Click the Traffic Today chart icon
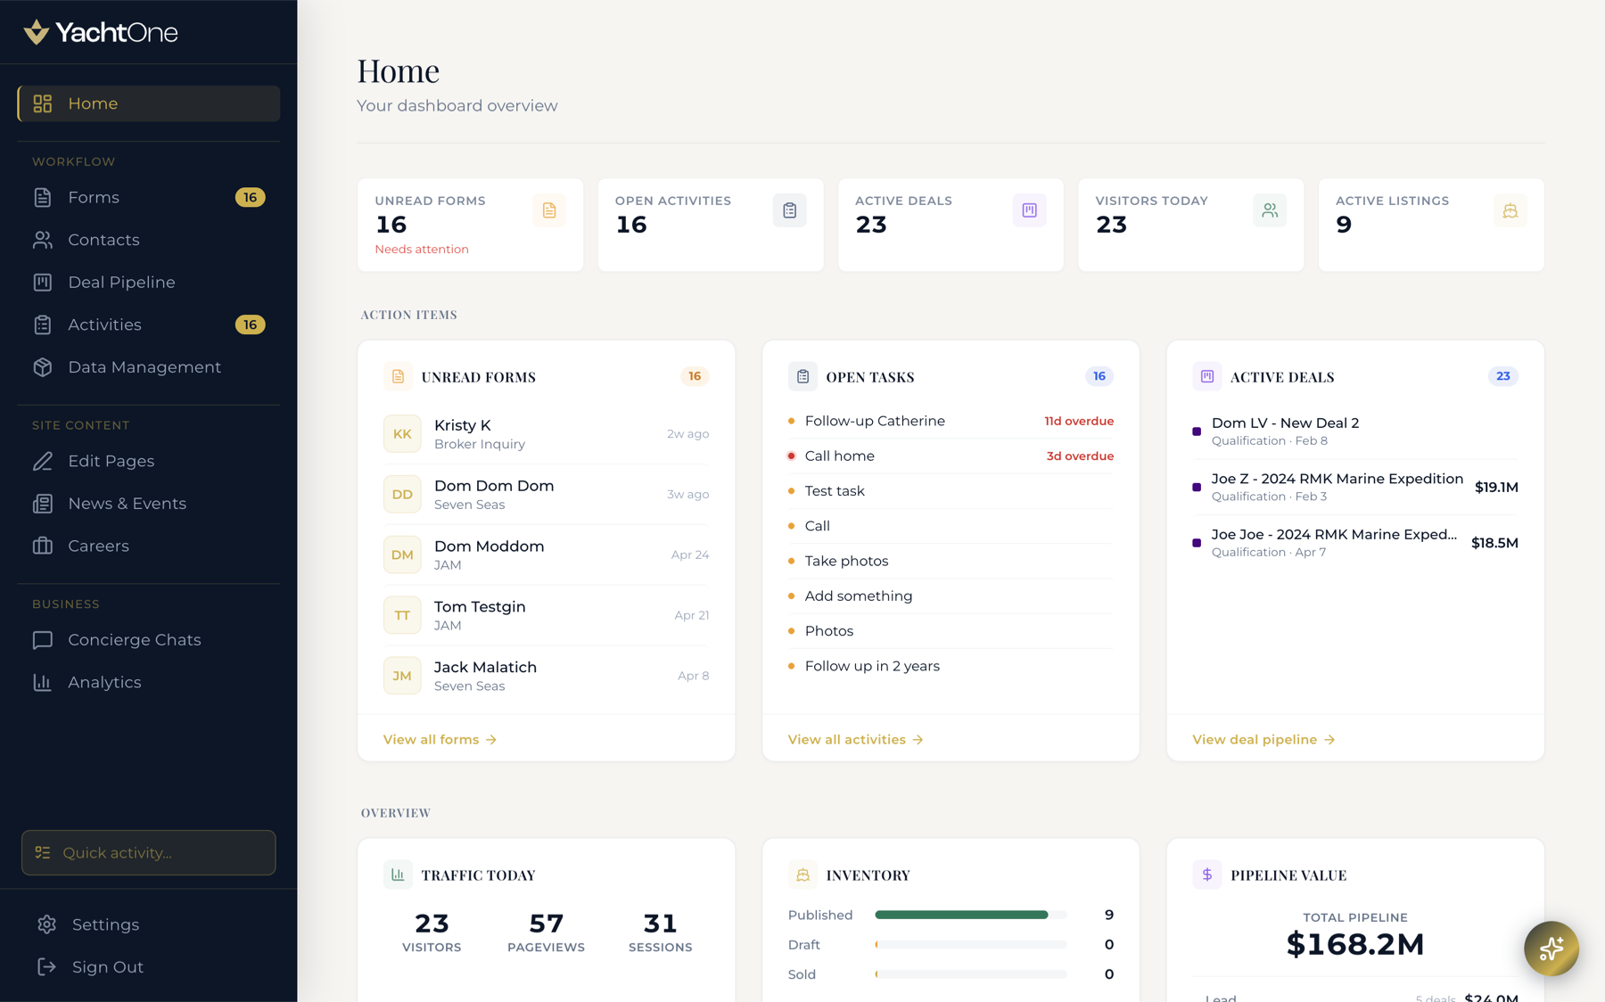The width and height of the screenshot is (1605, 1002). pos(398,875)
